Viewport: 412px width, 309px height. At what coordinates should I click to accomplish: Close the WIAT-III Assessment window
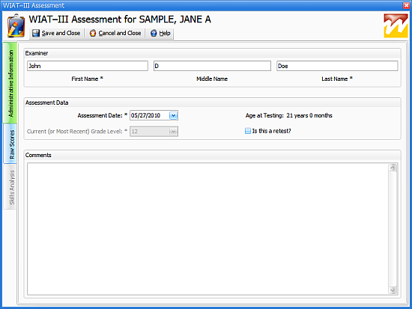[406, 5]
